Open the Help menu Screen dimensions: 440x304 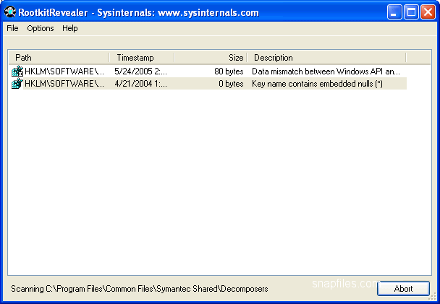tap(69, 28)
